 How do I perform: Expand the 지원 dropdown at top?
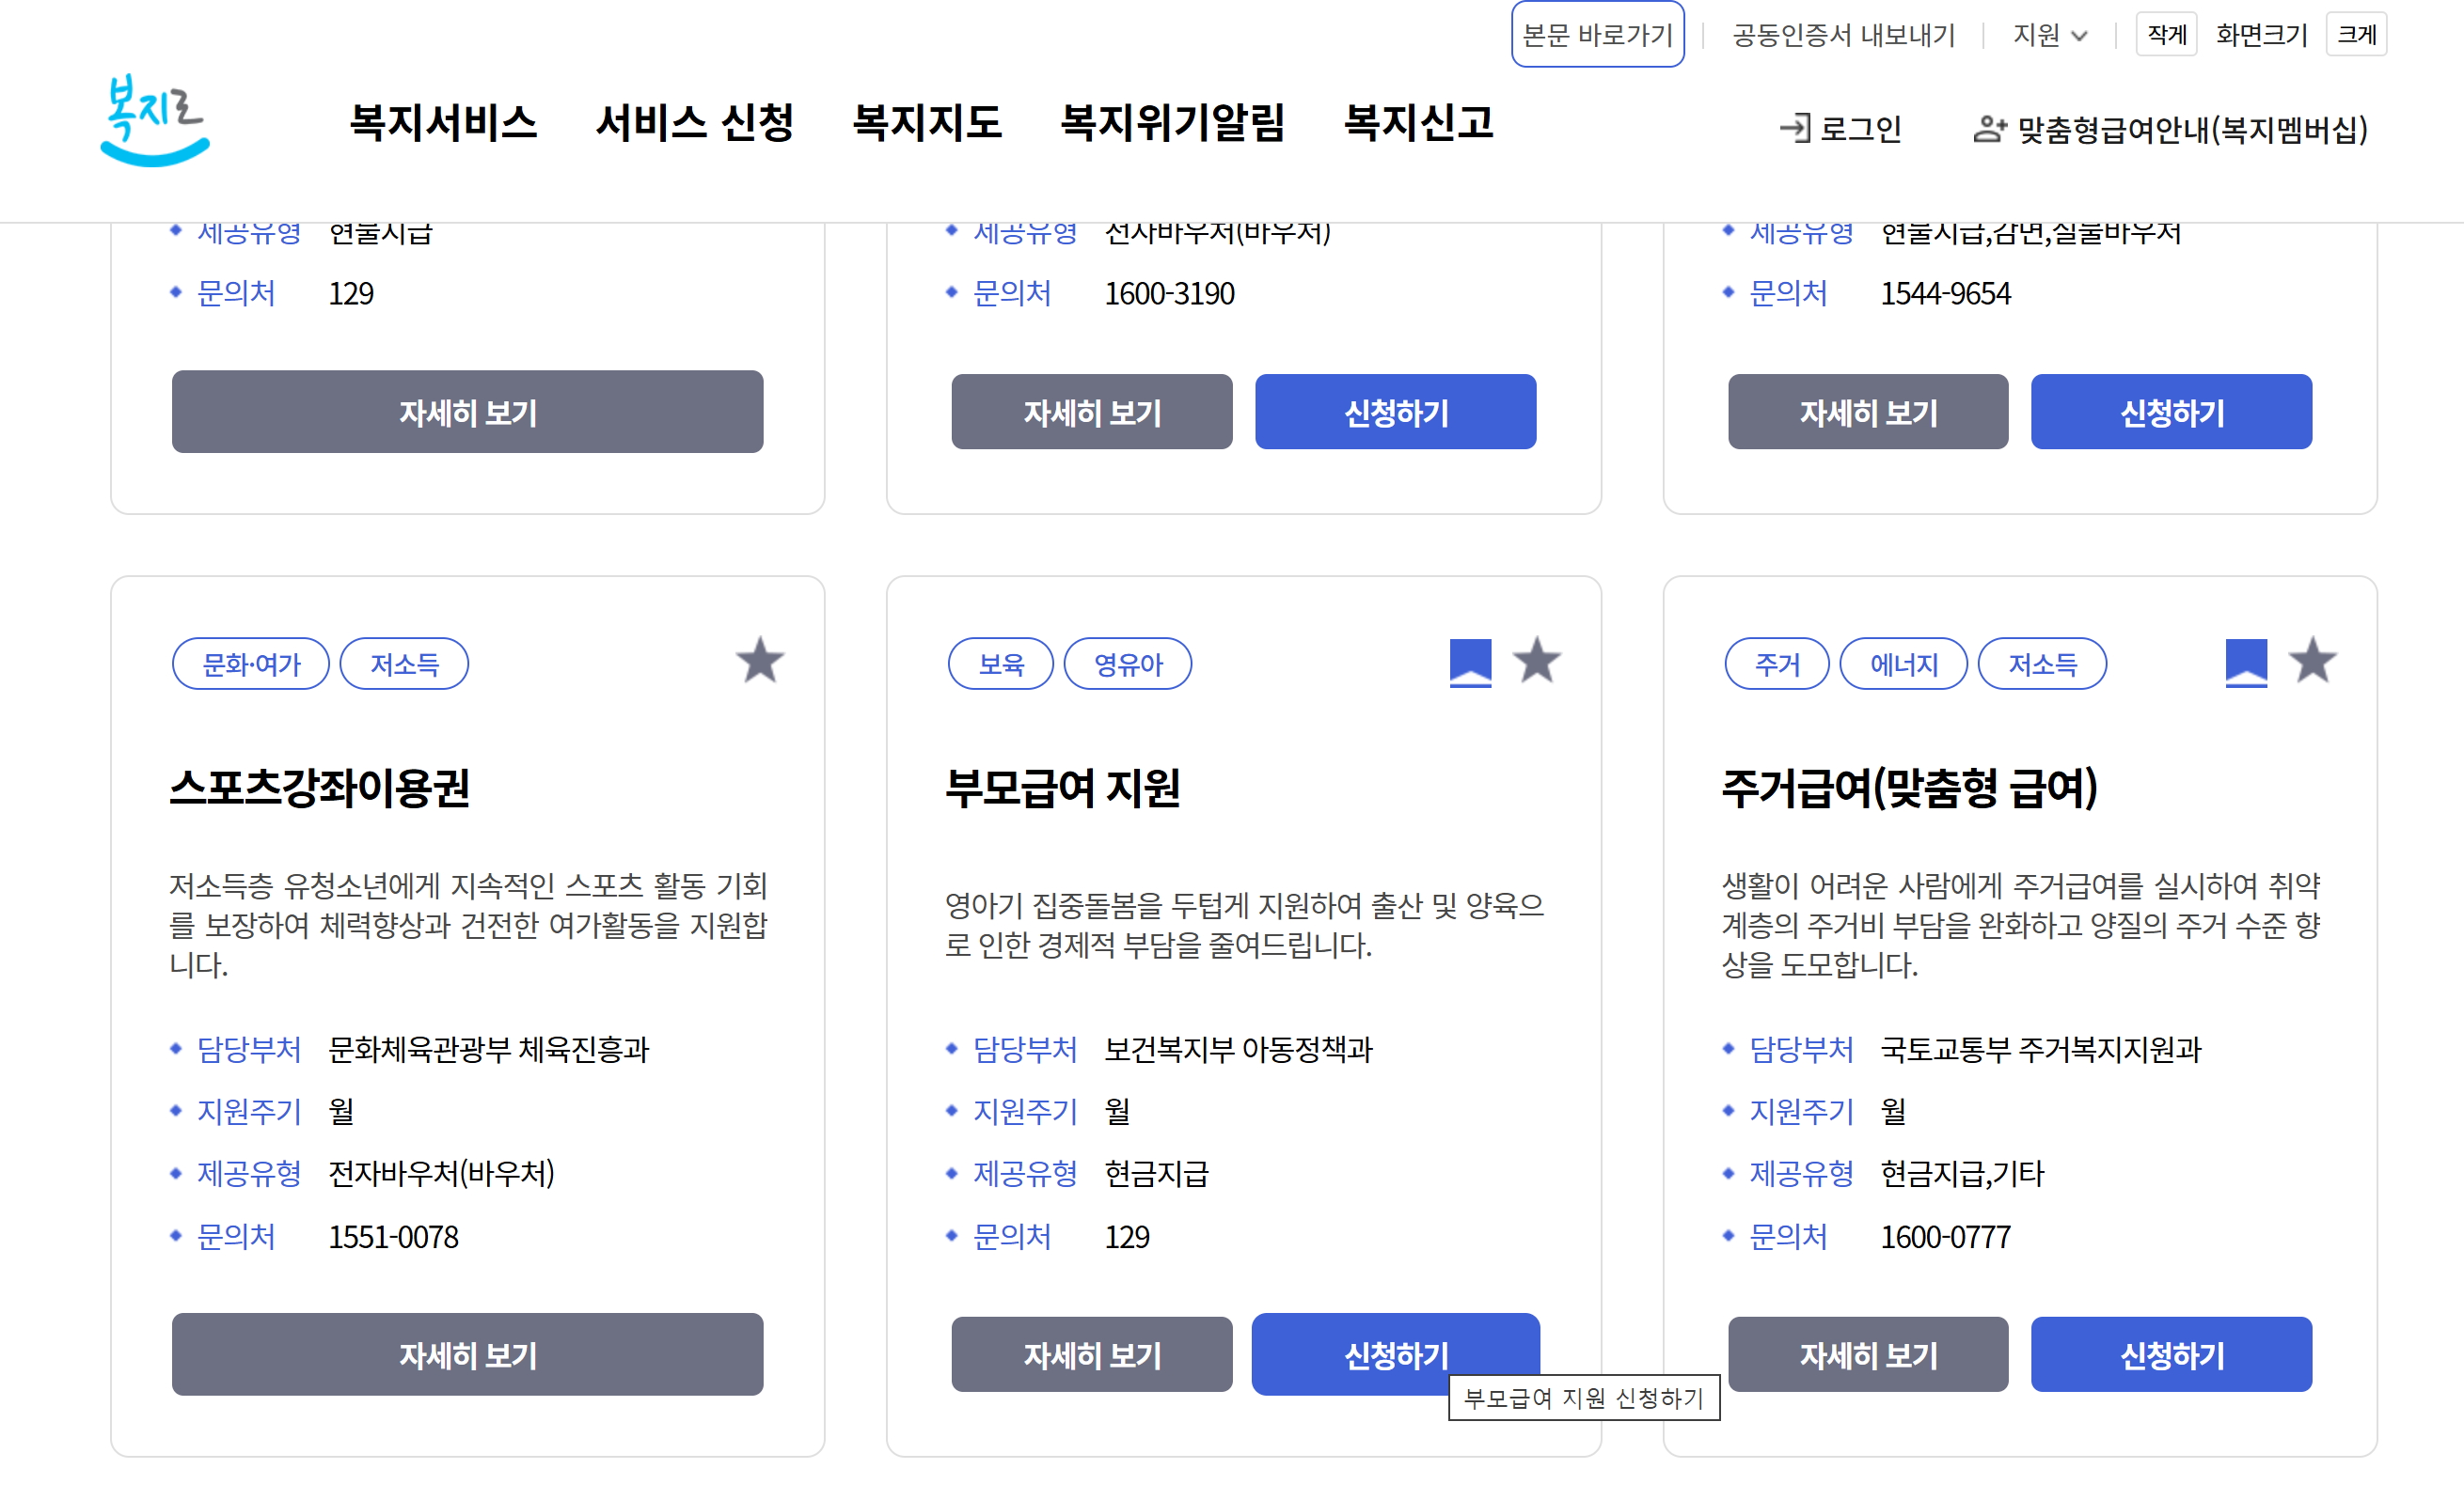point(2050,36)
